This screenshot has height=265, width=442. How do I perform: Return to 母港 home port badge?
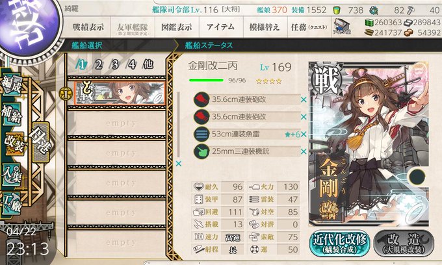40,142
